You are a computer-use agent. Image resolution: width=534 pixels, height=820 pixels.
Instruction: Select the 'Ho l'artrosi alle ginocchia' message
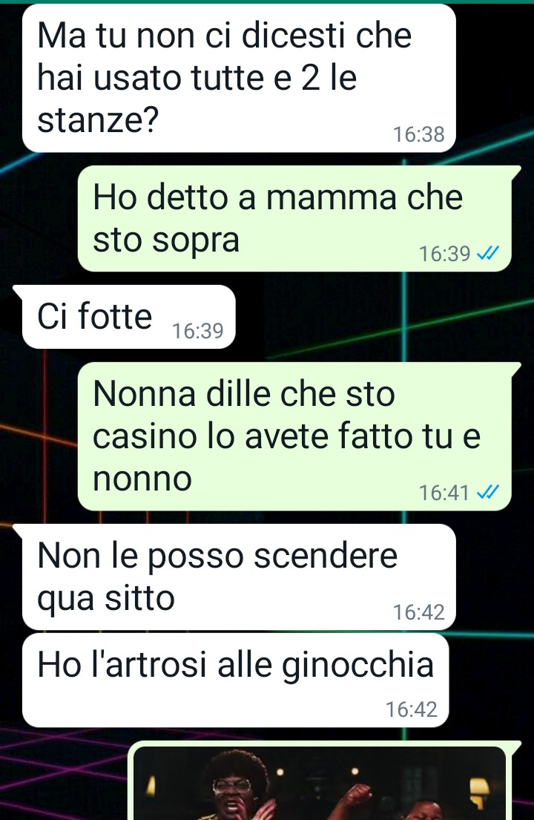(236, 680)
